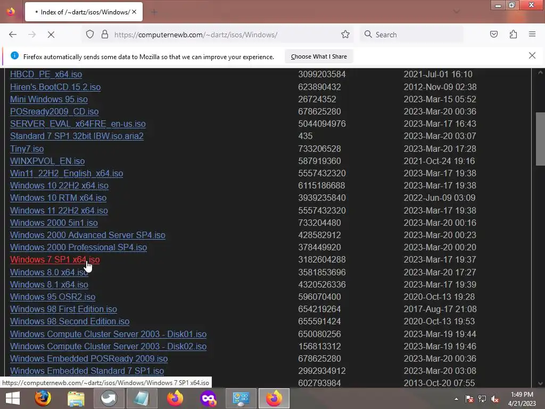Click the address bar URL
This screenshot has width=545, height=409.
pos(196,35)
